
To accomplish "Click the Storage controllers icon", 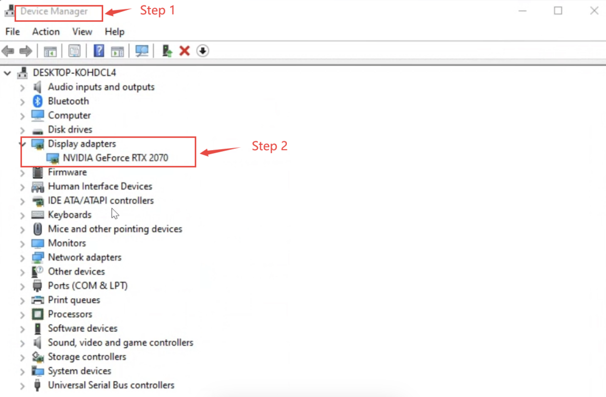I will pyautogui.click(x=38, y=357).
